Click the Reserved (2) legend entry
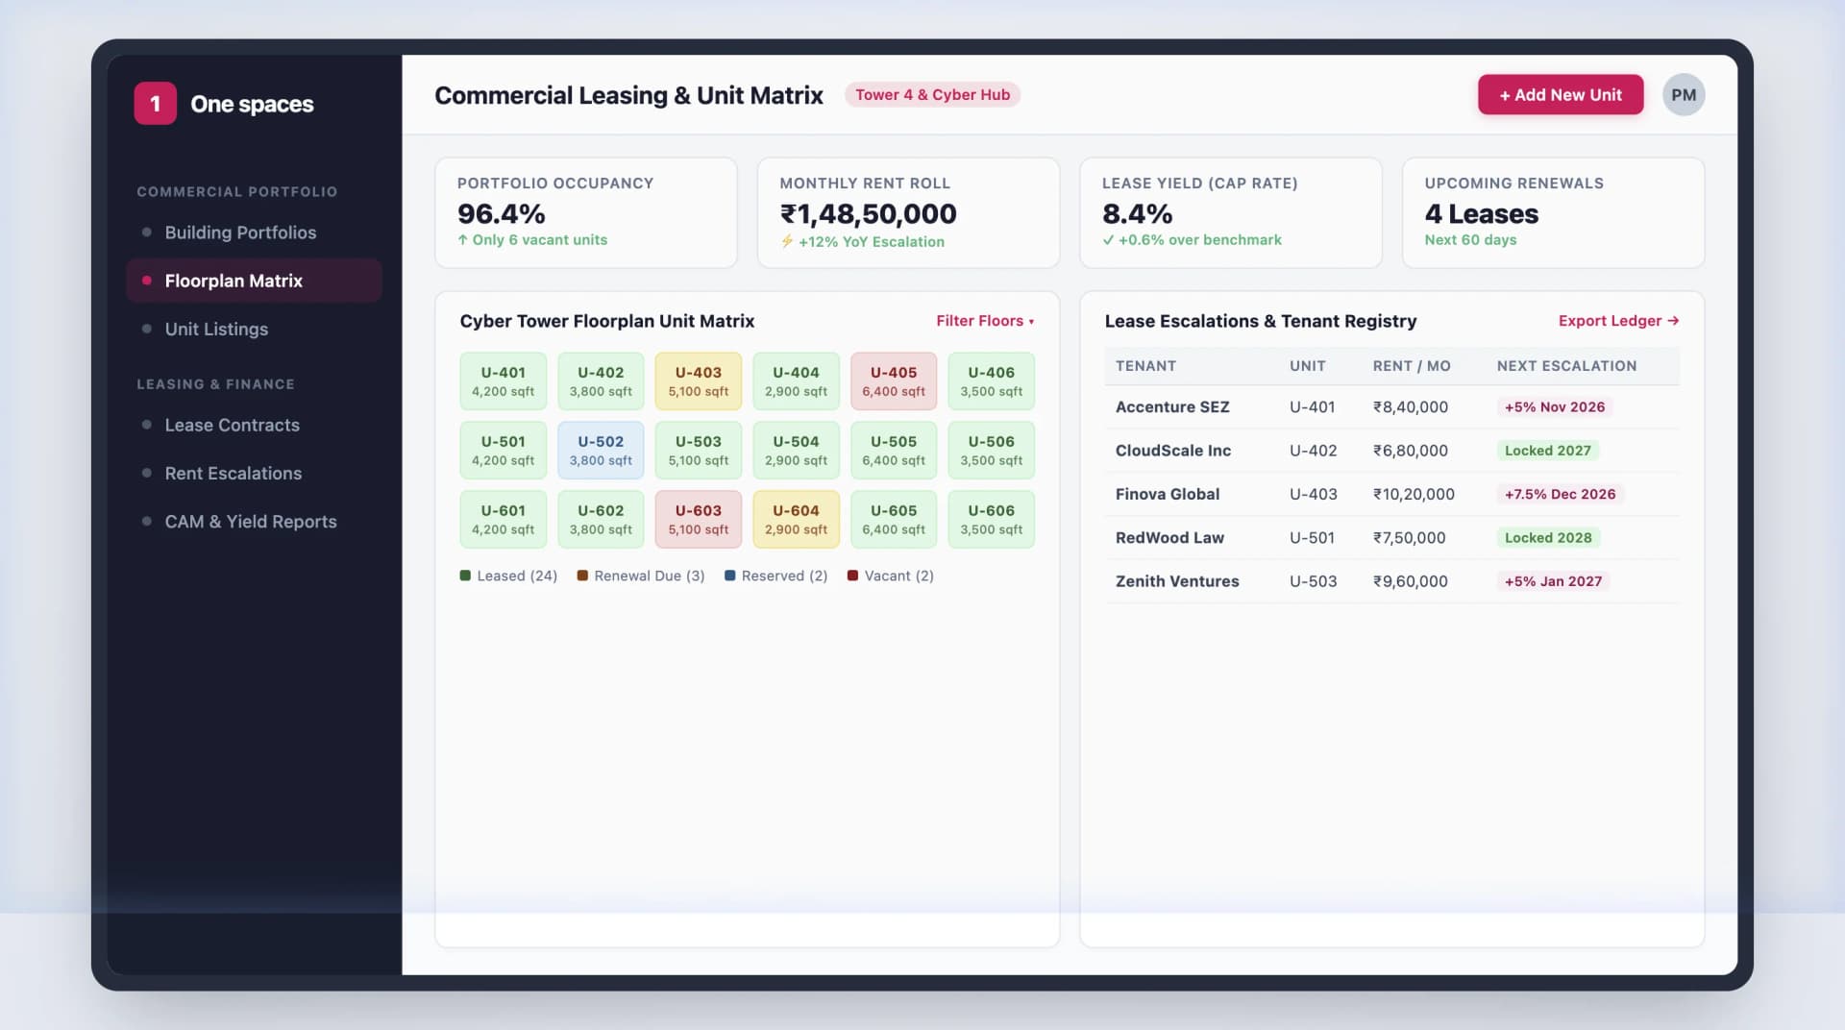1845x1030 pixels. tap(776, 576)
